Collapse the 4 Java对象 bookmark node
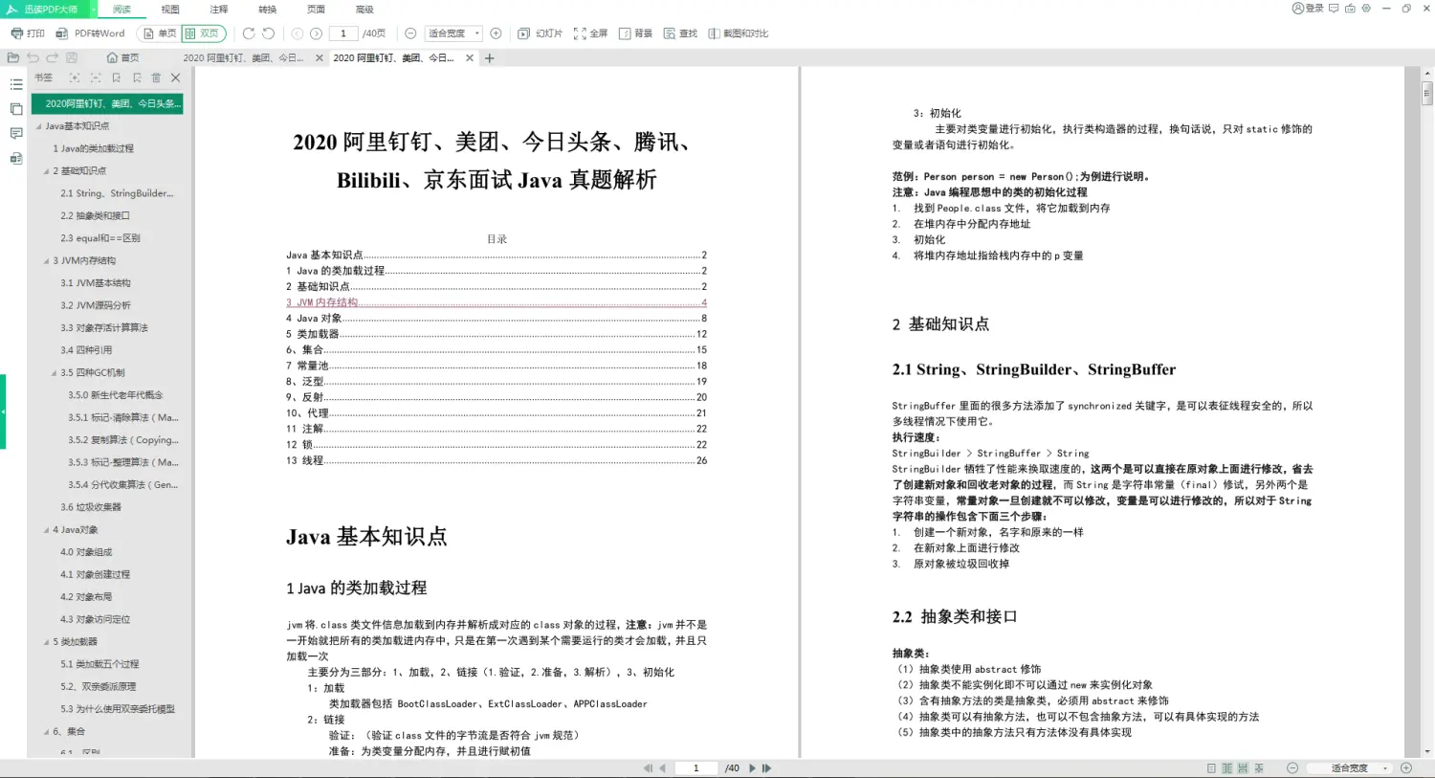Image resolution: width=1435 pixels, height=778 pixels. (x=46, y=530)
